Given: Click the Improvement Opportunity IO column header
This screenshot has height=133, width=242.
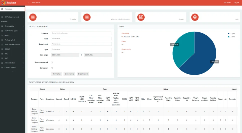Looking at the screenshot, I should (158, 99).
